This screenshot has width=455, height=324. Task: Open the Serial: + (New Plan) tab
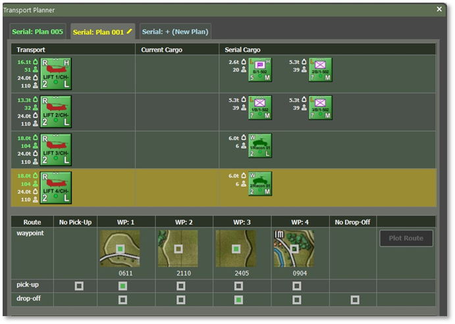pyautogui.click(x=174, y=32)
